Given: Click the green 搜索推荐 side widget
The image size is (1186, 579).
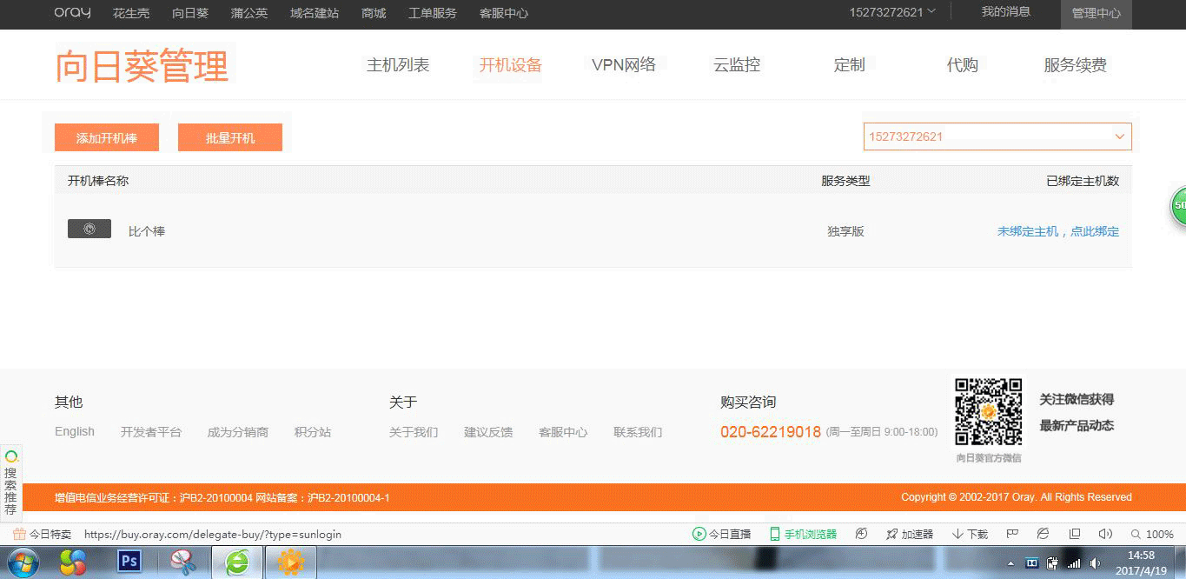Looking at the screenshot, I should [11, 482].
